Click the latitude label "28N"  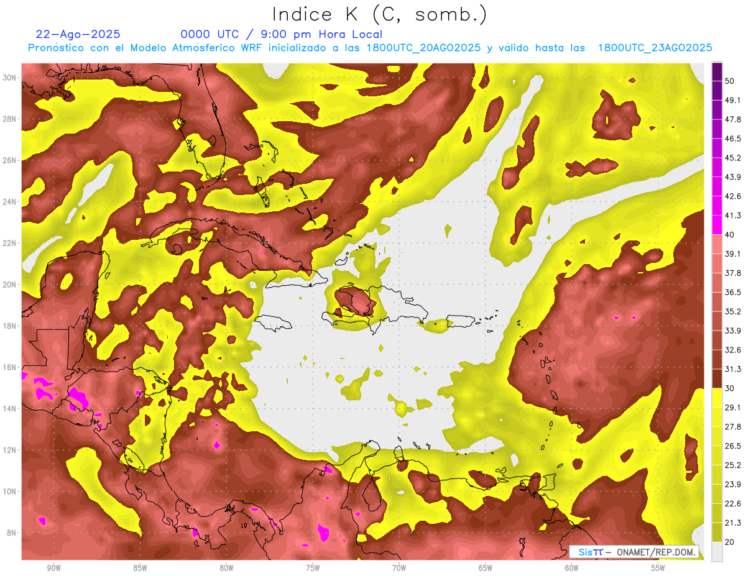(10, 119)
